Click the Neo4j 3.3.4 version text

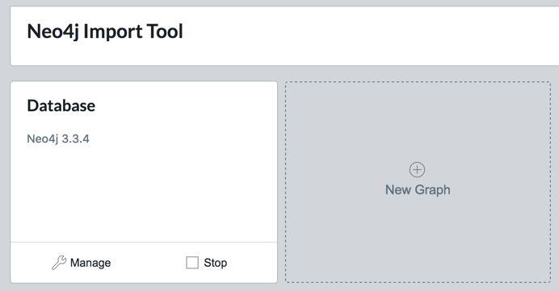click(x=58, y=139)
